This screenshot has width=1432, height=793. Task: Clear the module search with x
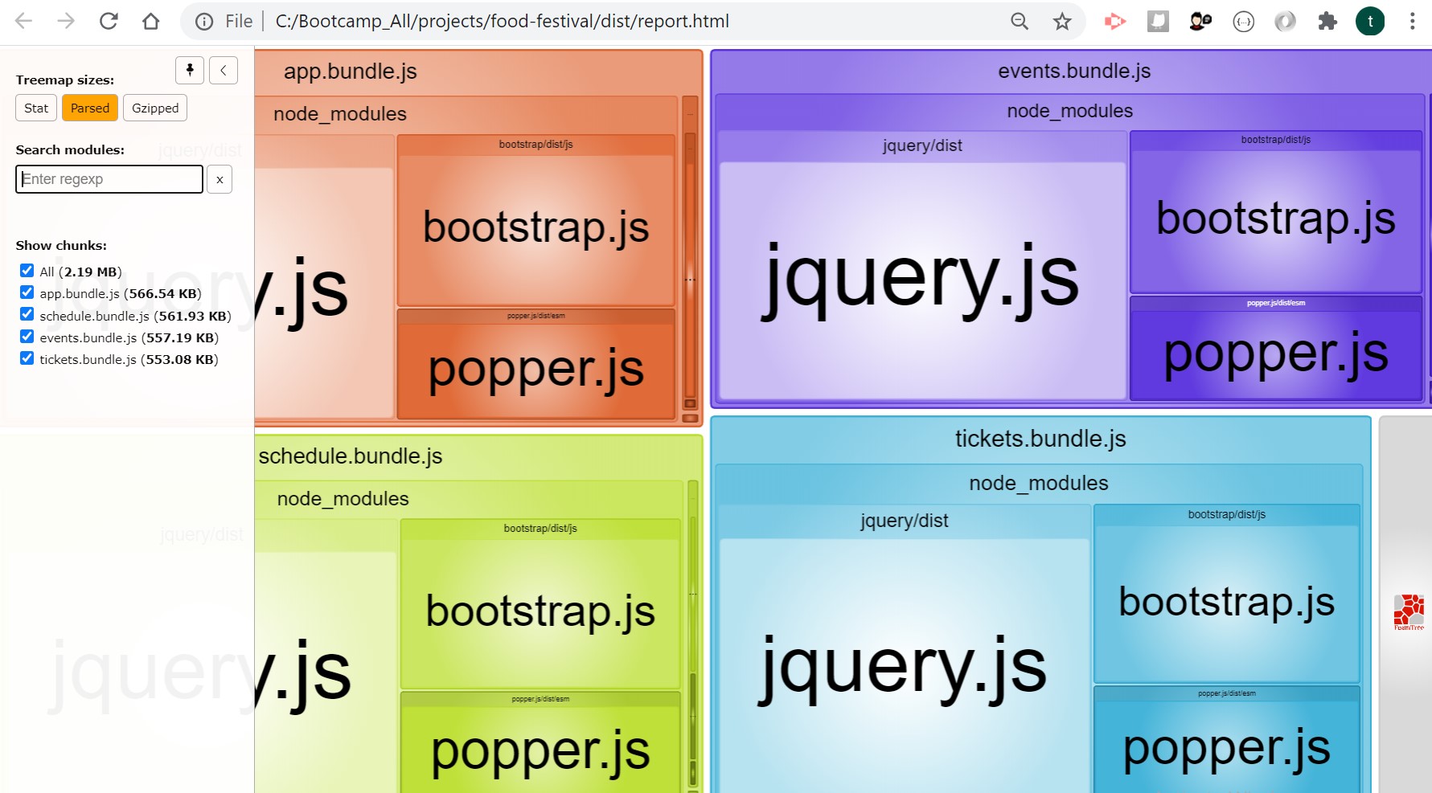coord(220,179)
